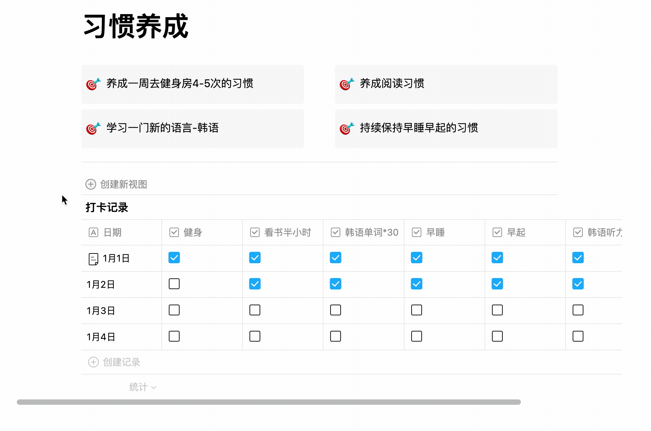This screenshot has height=431, width=651.
Task: Click the checkbox-type icon in 早睡 header
Action: pyautogui.click(x=417, y=232)
